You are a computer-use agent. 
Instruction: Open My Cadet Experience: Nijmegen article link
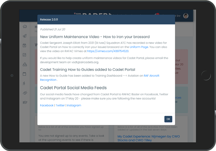click(x=148, y=138)
